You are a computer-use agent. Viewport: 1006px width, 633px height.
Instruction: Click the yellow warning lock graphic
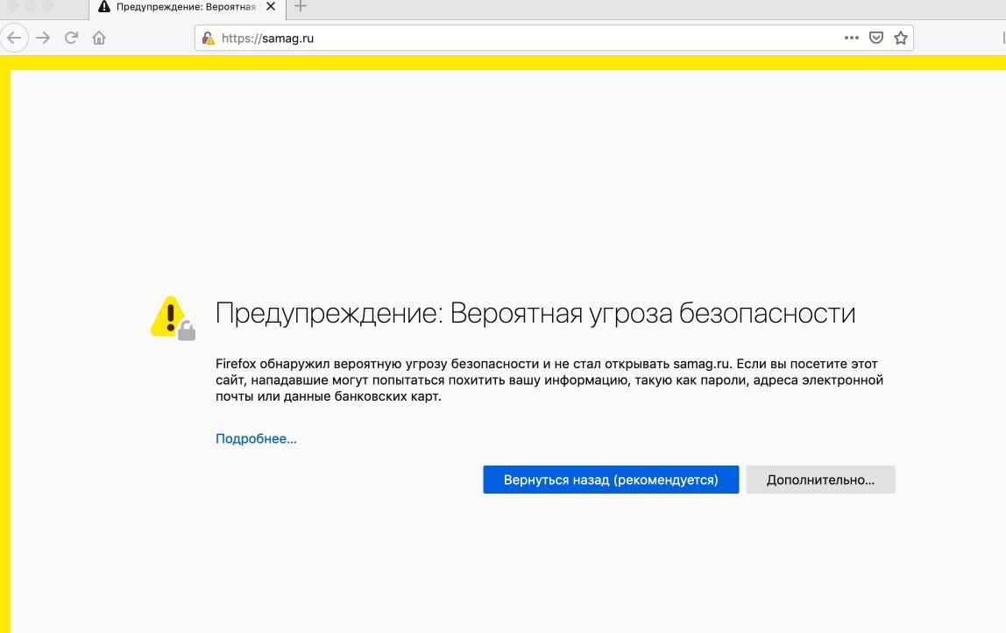coord(173,317)
